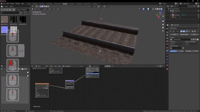The image size is (200, 112).
Task: Hide Collection with its eye icon
Action: [x=198, y=11]
